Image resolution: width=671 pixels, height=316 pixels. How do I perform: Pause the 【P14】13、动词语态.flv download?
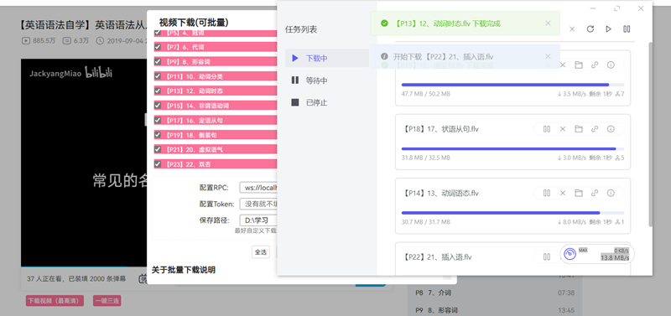[x=547, y=193]
